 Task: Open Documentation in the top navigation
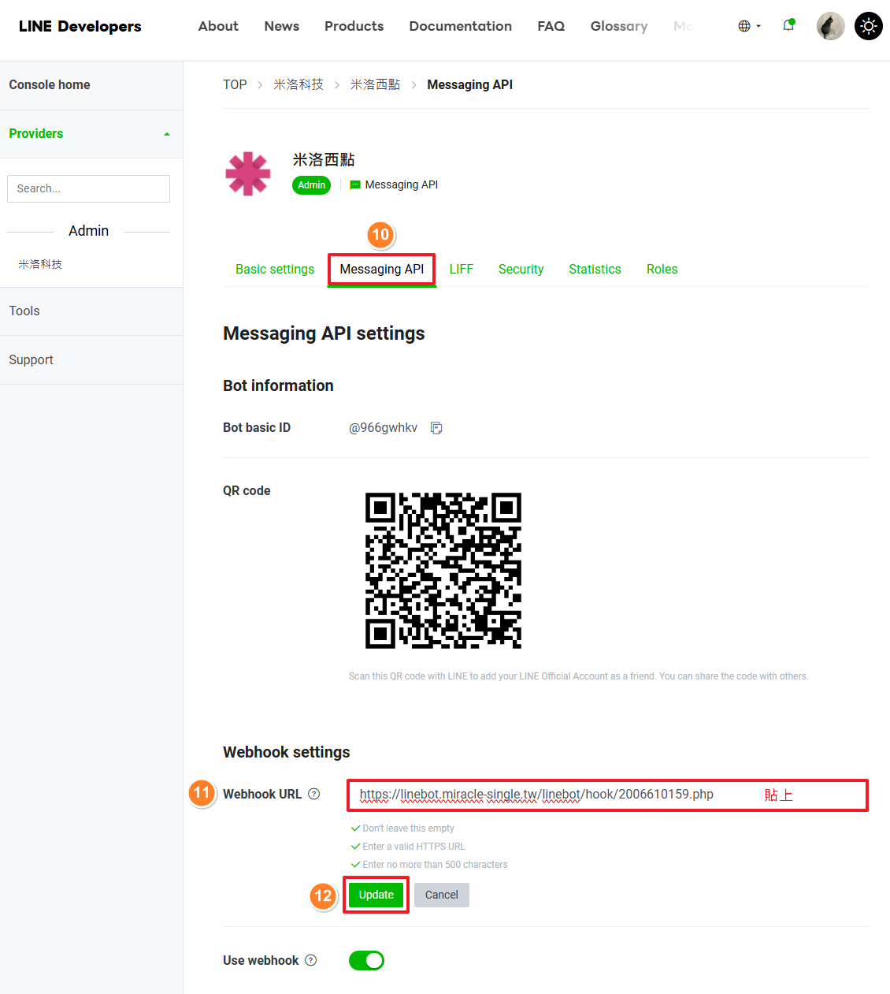460,26
